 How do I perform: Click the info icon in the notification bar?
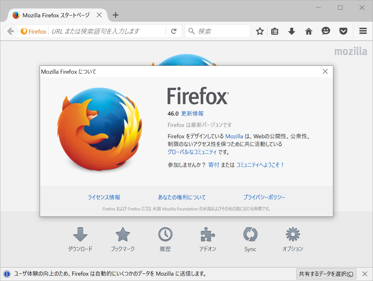(6, 274)
